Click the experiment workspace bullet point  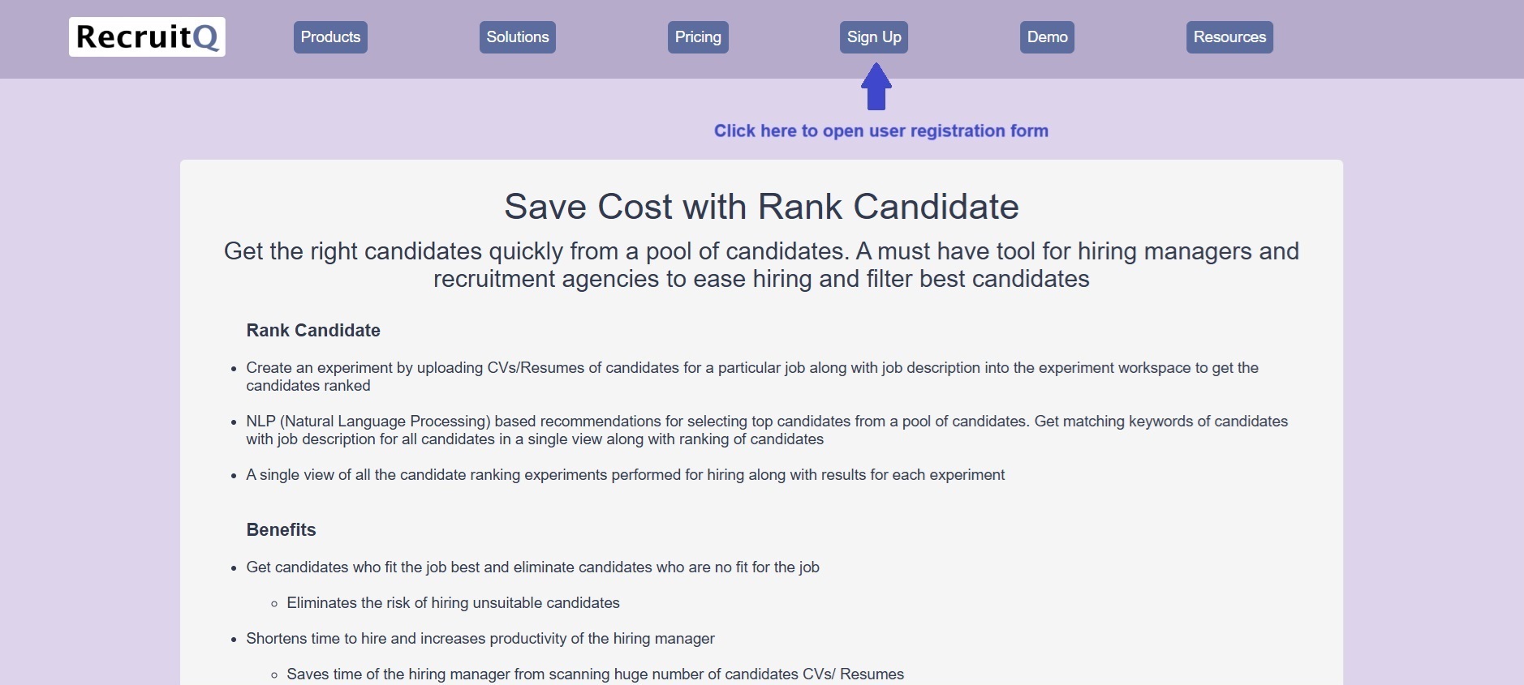click(751, 376)
